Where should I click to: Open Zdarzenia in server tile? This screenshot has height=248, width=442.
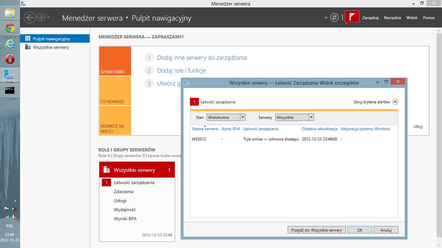(x=124, y=192)
